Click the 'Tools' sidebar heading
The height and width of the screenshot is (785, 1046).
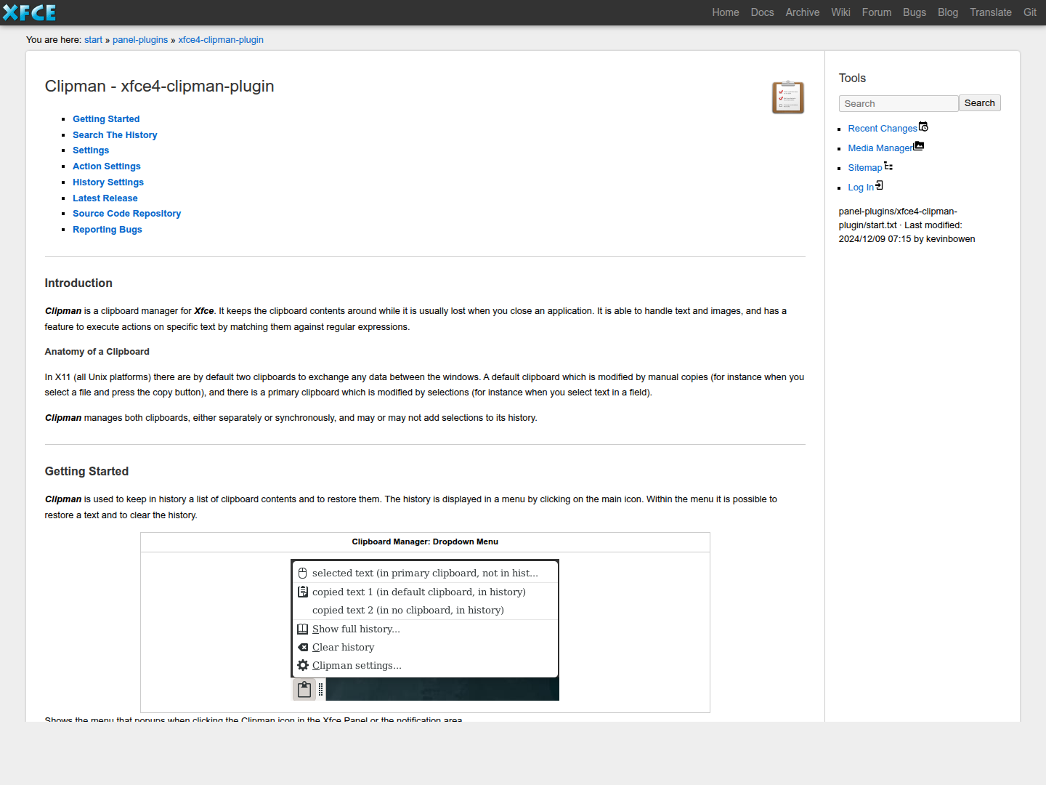click(853, 78)
